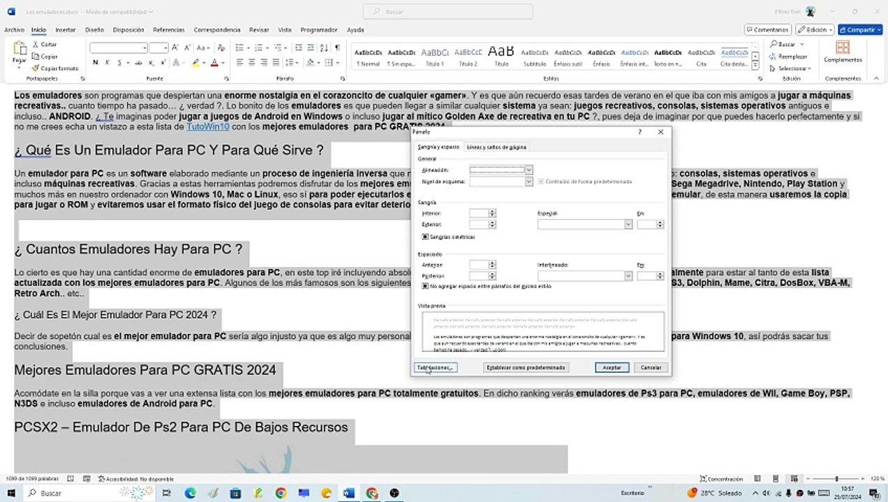Adjust the zoom slider in status bar
Screen dimensions: 888x502
point(836,479)
